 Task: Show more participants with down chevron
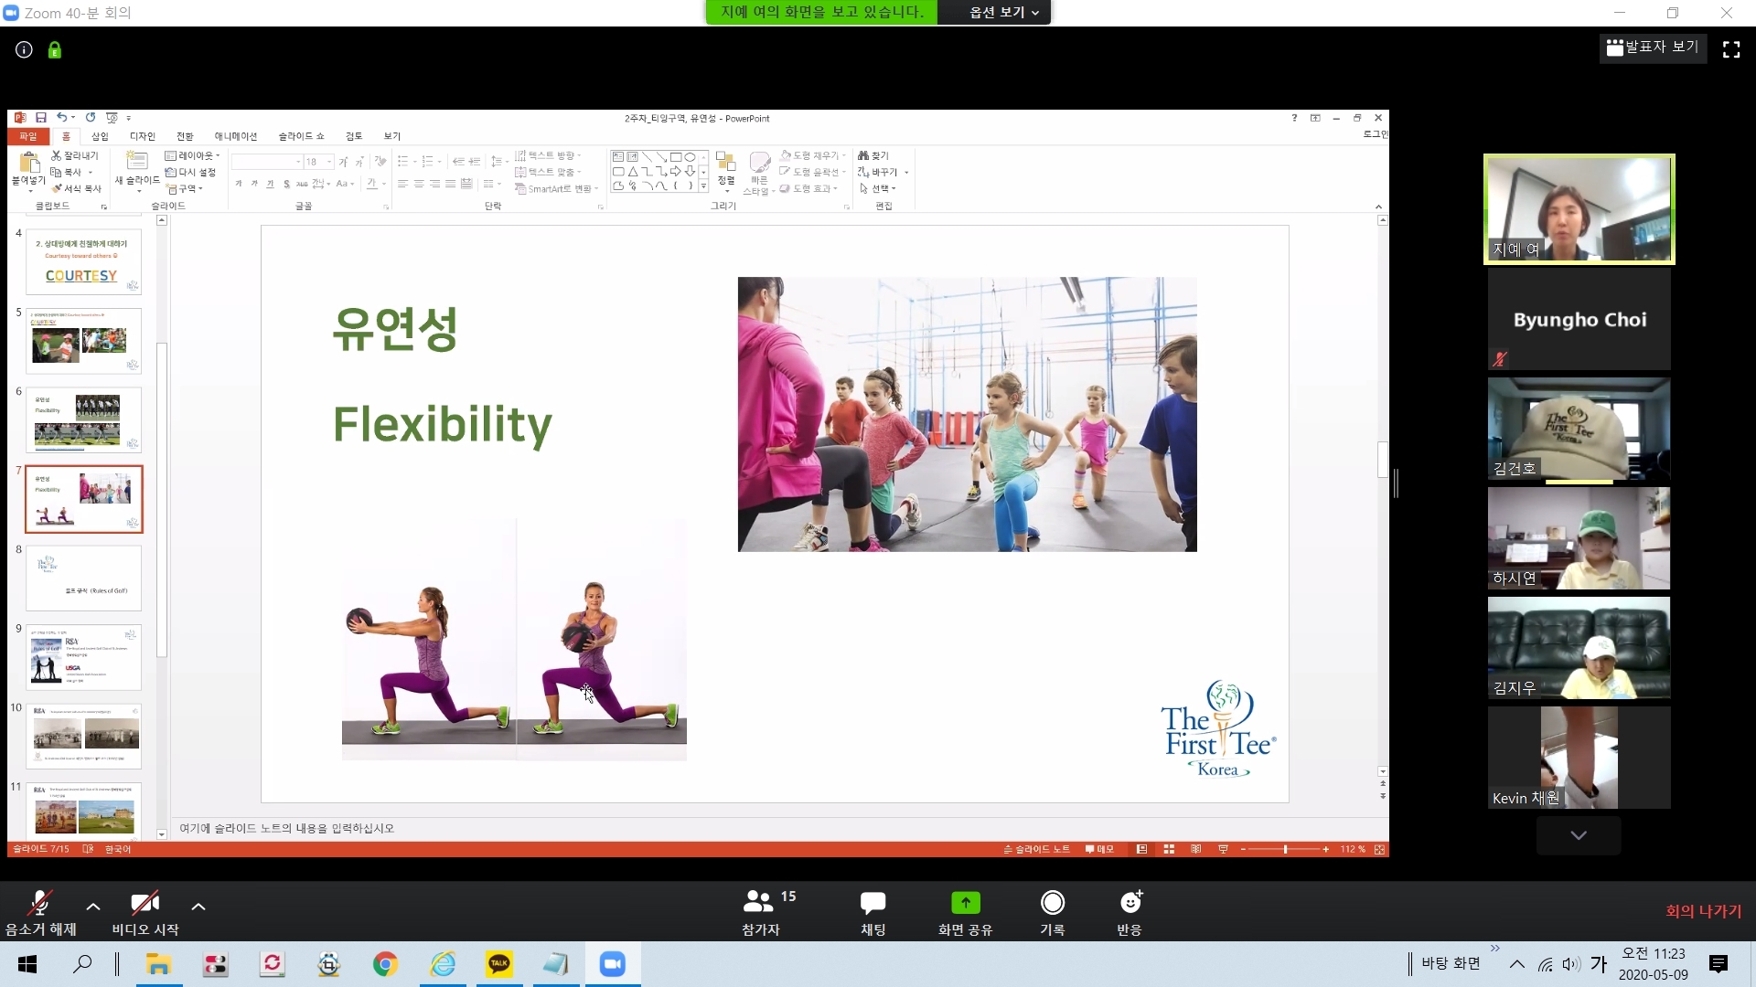(1578, 835)
